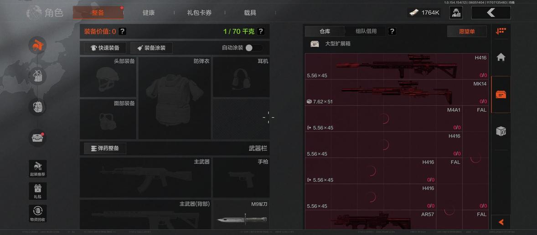The image size is (537, 235).
Task: Click the 弹药整备 ammo prep button
Action: pyautogui.click(x=105, y=148)
